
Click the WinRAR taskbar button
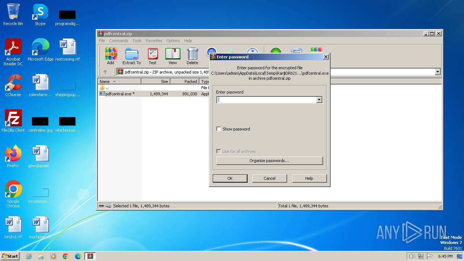pos(90,256)
